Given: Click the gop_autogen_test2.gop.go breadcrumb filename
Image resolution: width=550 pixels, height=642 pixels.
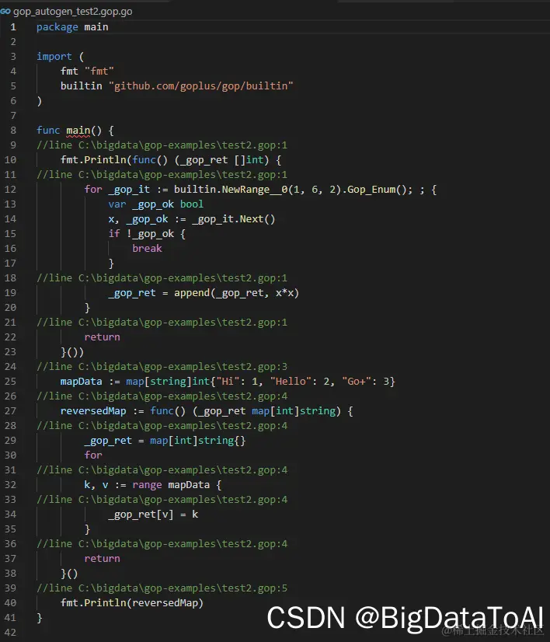Looking at the screenshot, I should coord(73,12).
